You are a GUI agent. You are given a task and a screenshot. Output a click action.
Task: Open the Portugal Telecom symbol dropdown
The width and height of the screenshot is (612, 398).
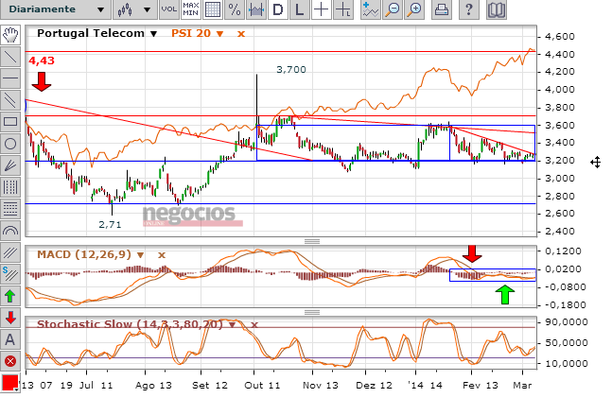click(154, 34)
